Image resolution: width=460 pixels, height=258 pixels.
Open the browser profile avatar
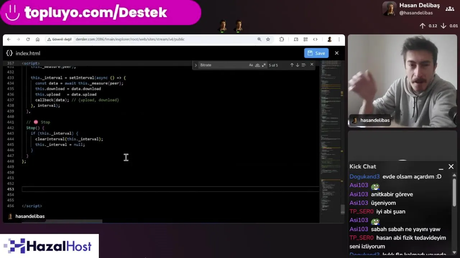pos(329,39)
